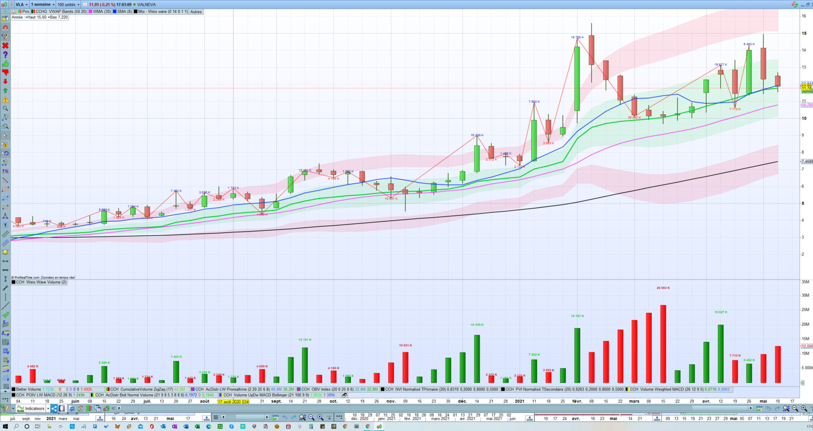
Task: Select the red thumbs-down marker
Action: 5,72
